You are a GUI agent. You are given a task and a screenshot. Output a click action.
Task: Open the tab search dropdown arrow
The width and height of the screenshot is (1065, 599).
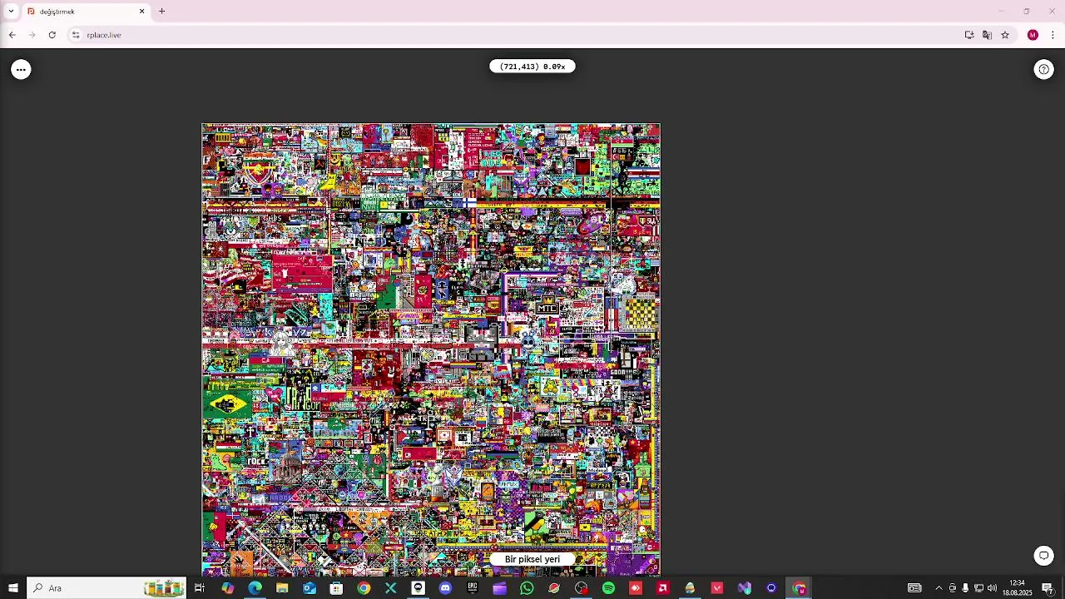coord(11,12)
